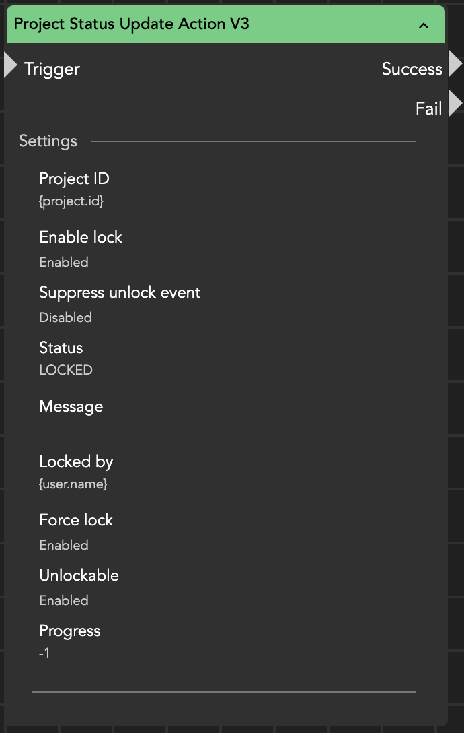The width and height of the screenshot is (464, 733).
Task: Click the Fail output port arrow
Action: point(455,104)
